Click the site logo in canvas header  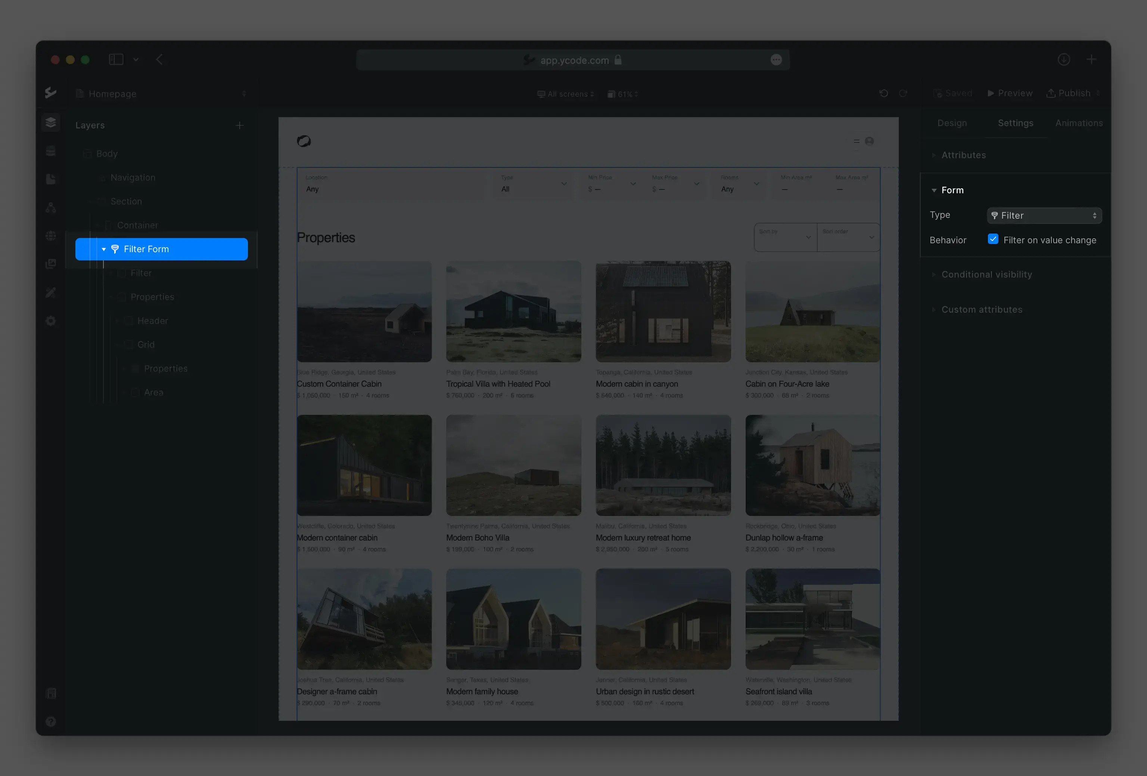tap(304, 141)
